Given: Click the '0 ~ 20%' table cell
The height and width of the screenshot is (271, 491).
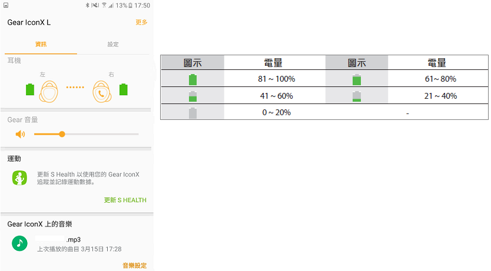Looking at the screenshot, I should [275, 112].
